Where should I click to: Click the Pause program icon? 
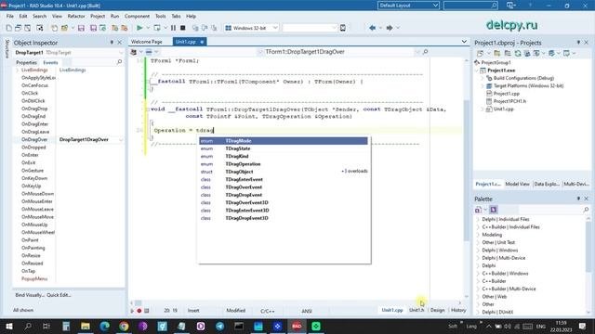(x=173, y=28)
